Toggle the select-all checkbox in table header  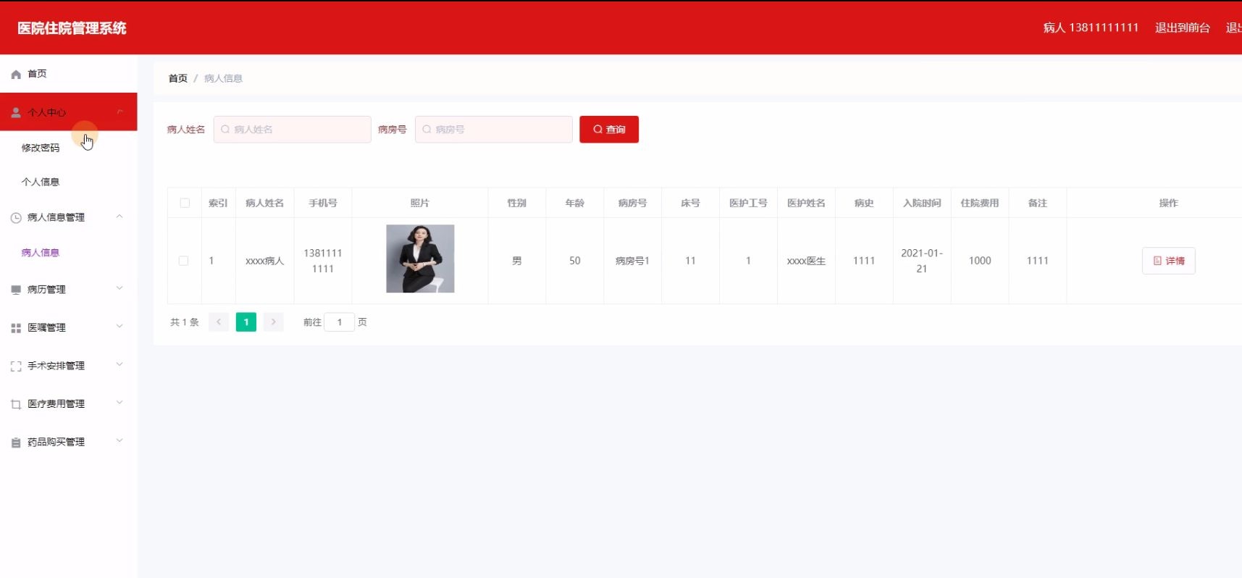[185, 203]
